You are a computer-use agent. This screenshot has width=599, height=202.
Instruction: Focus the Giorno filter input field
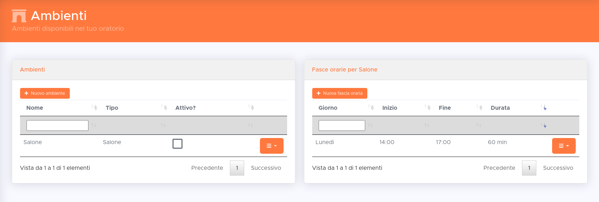342,125
